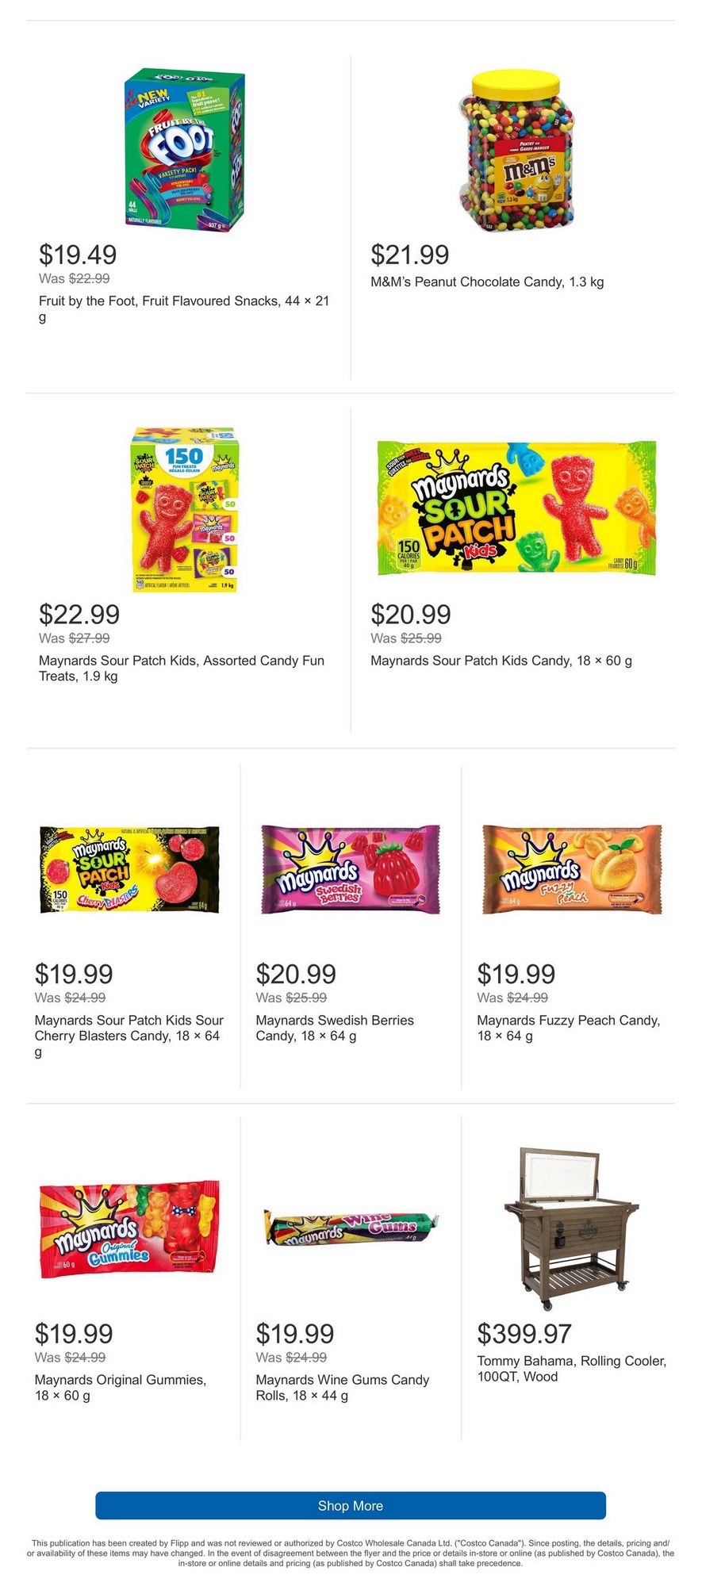Select the Fuzzy Peach bag image

point(571,869)
